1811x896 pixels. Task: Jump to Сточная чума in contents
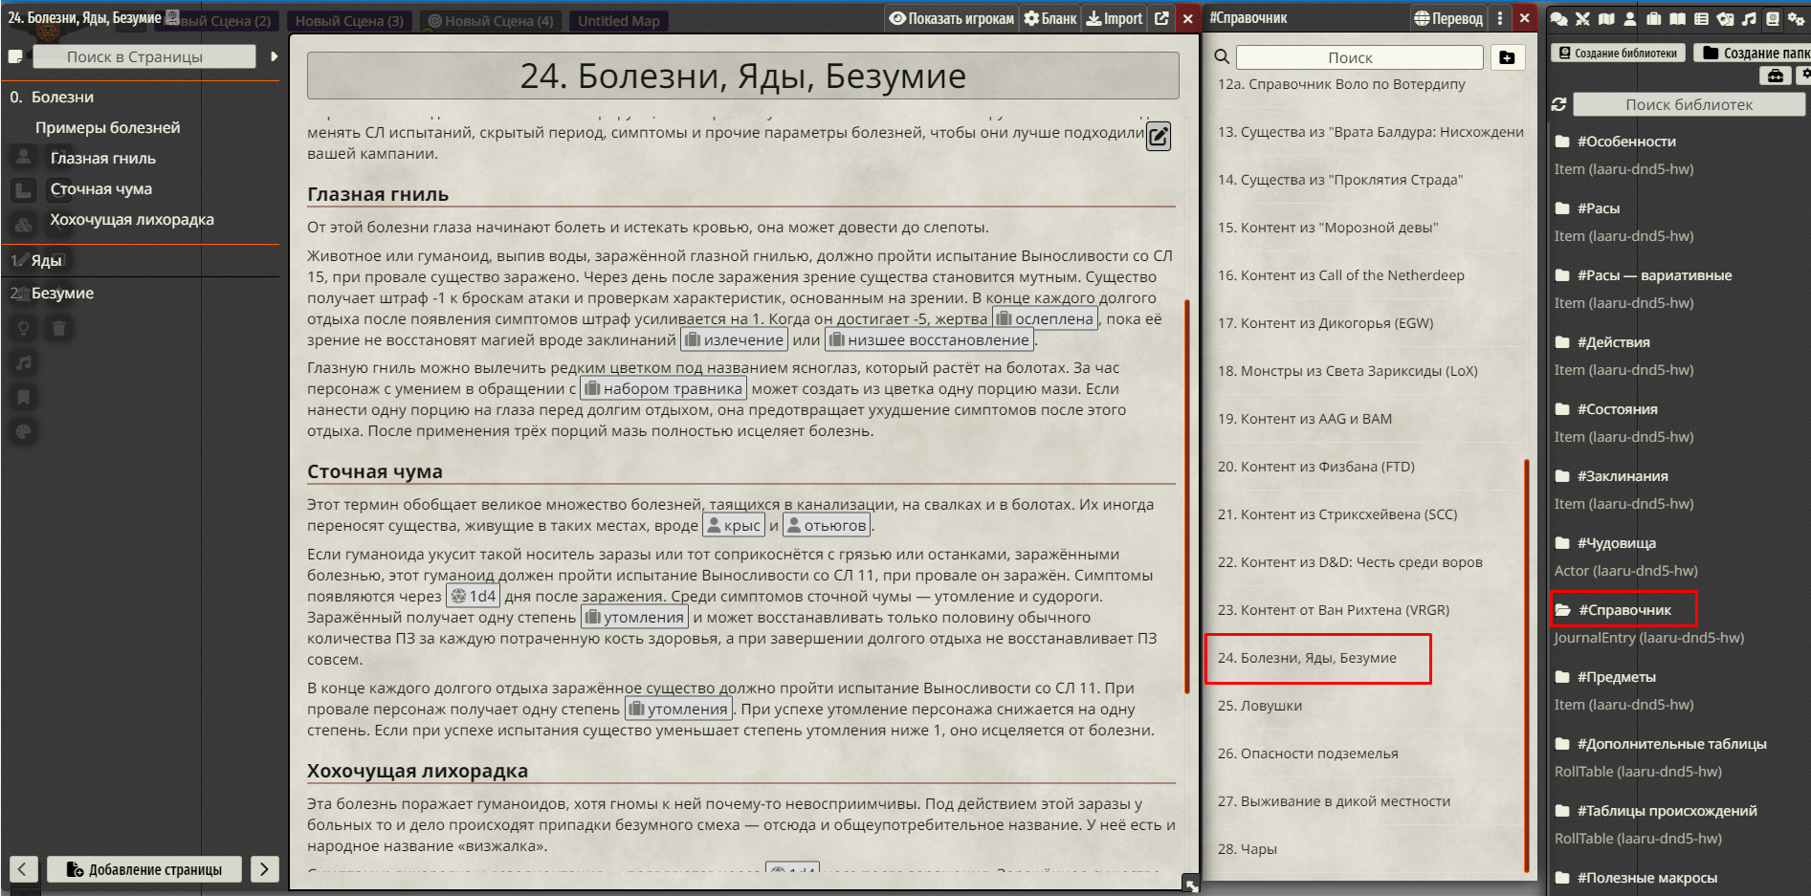[x=100, y=189]
